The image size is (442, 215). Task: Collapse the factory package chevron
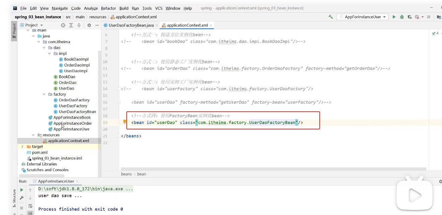pyautogui.click(x=44, y=94)
